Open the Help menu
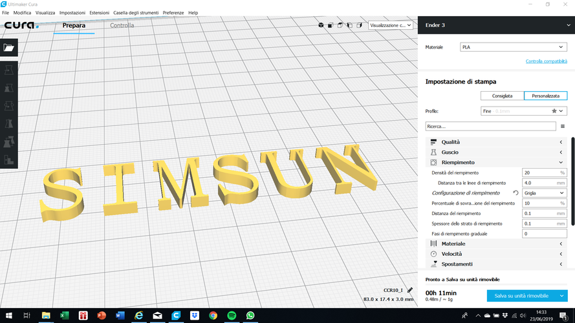 [x=193, y=13]
